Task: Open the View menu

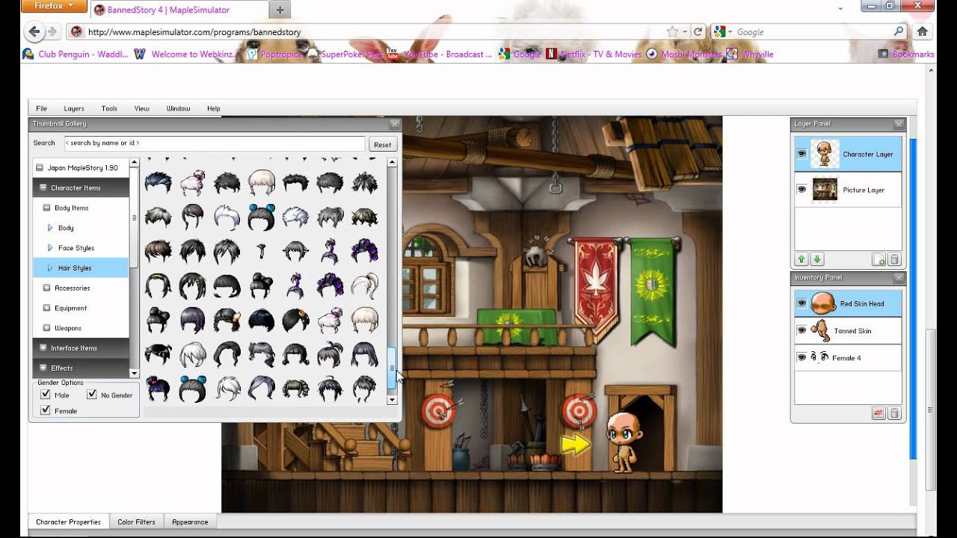Action: 142,108
